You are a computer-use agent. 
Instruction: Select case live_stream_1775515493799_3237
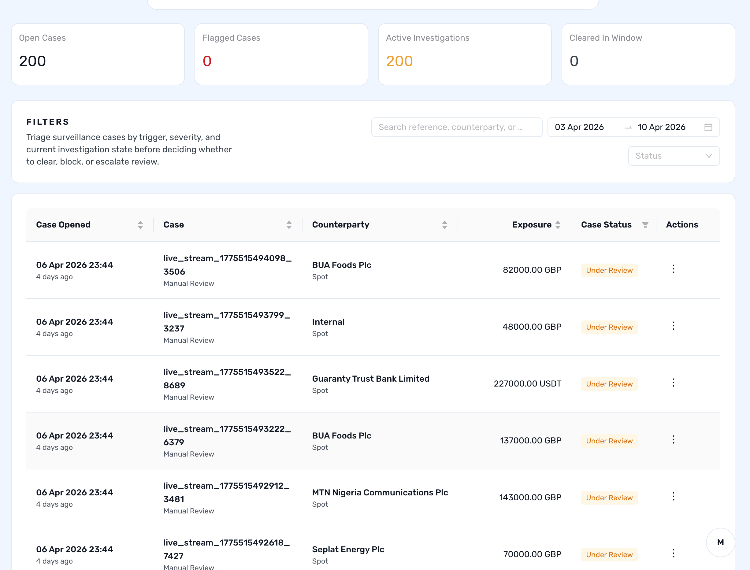pyautogui.click(x=227, y=322)
